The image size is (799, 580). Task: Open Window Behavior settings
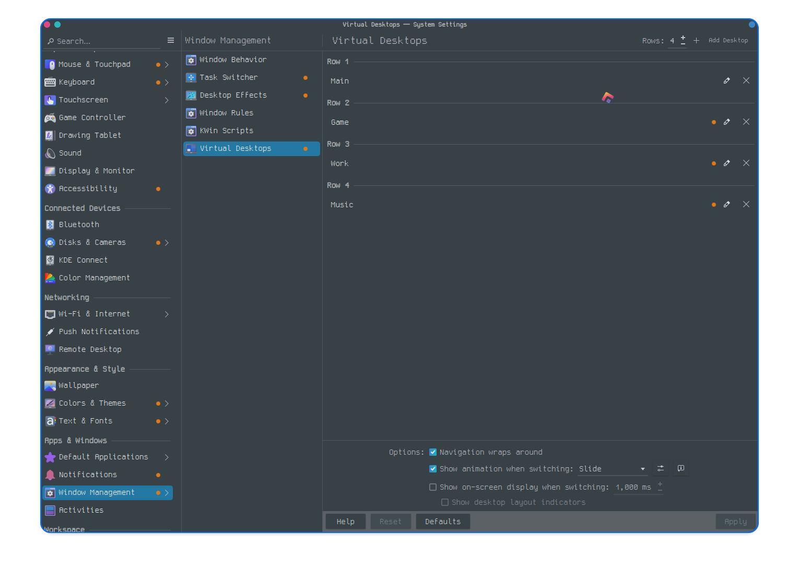point(252,60)
